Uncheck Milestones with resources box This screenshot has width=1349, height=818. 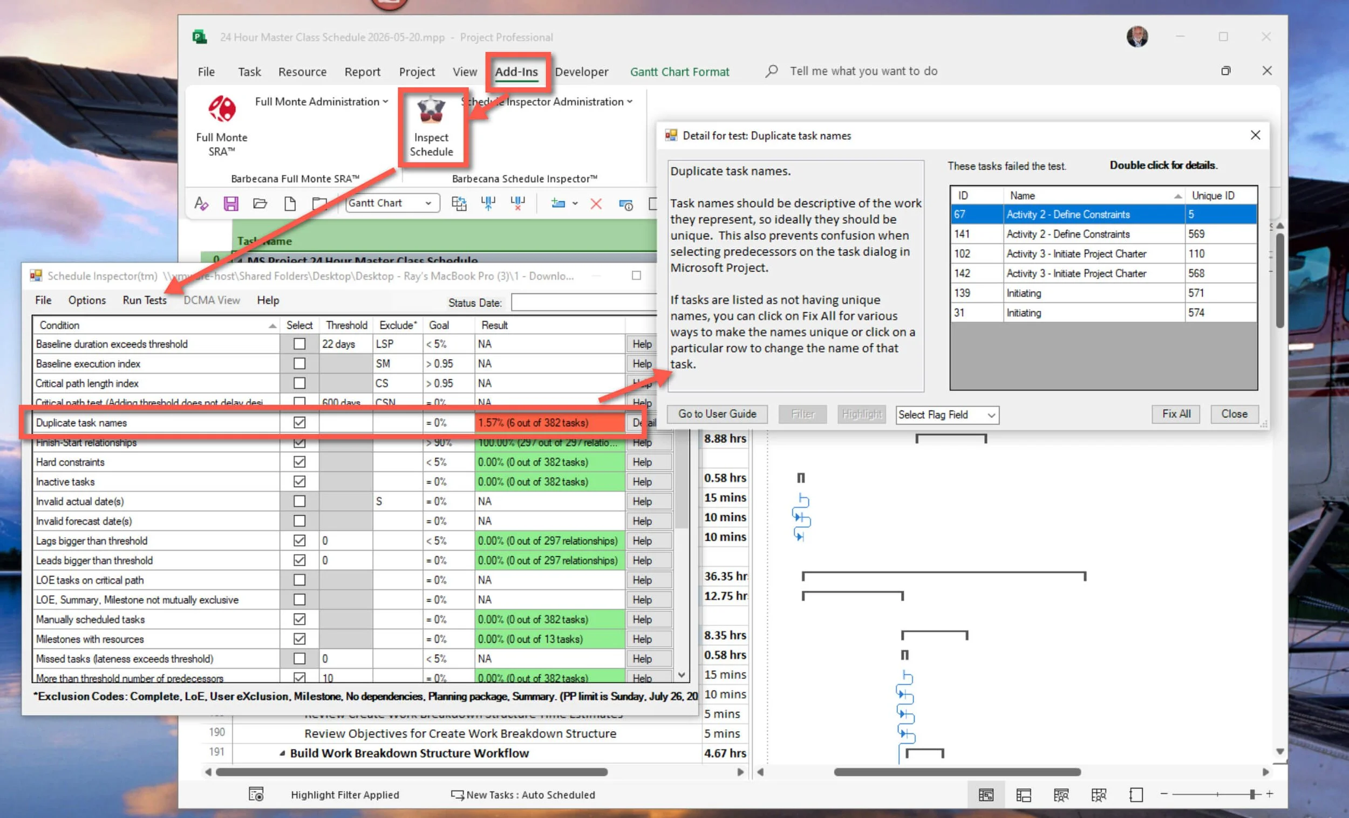[299, 639]
